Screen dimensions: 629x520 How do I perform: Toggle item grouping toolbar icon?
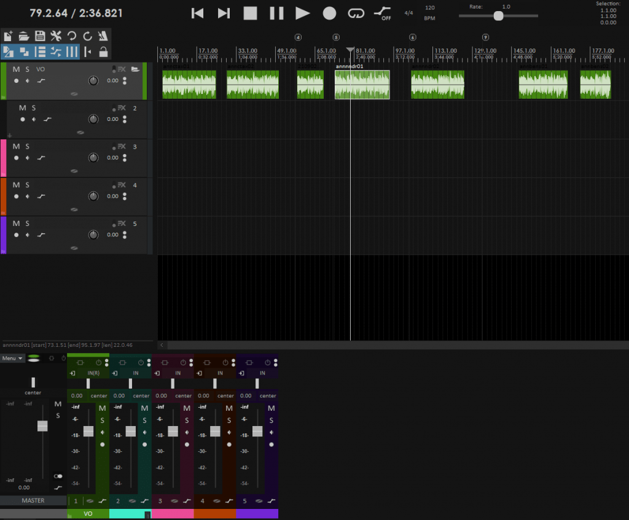24,52
